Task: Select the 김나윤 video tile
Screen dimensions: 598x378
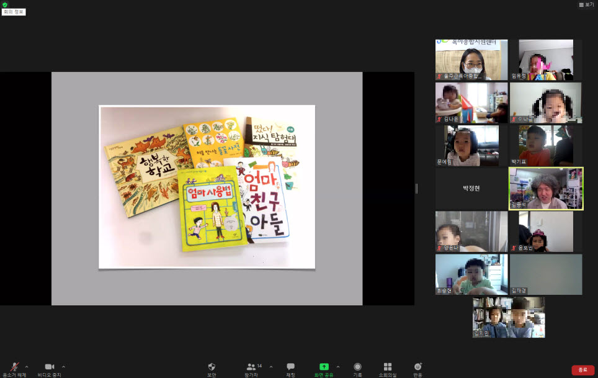Action: click(471, 102)
